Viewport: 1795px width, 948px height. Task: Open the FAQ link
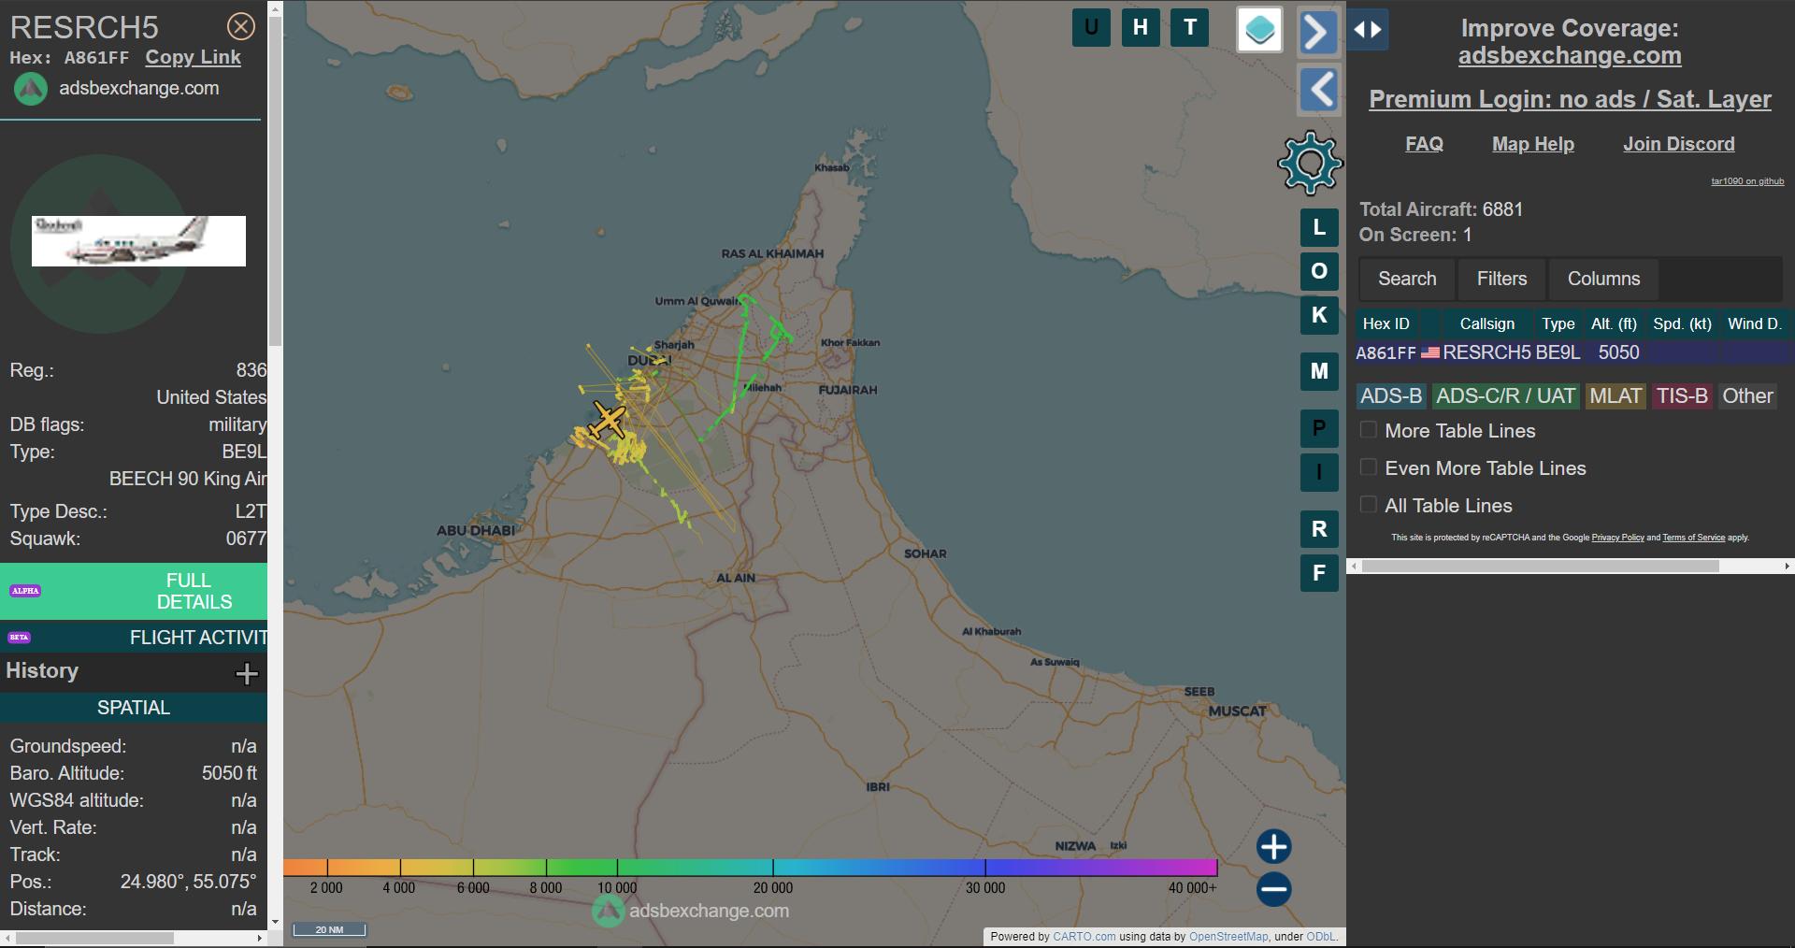(x=1424, y=144)
